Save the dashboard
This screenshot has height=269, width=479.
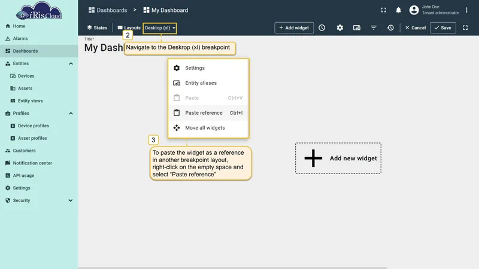click(443, 27)
